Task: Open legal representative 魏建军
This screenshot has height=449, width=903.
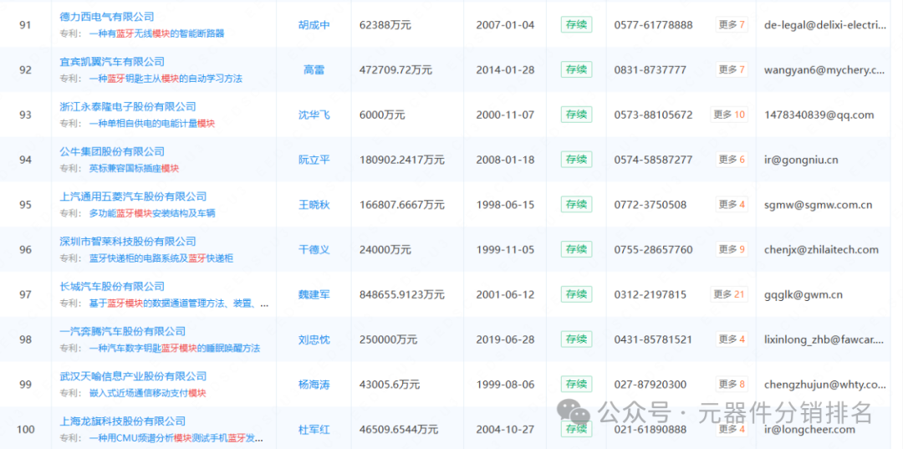Action: (x=314, y=294)
